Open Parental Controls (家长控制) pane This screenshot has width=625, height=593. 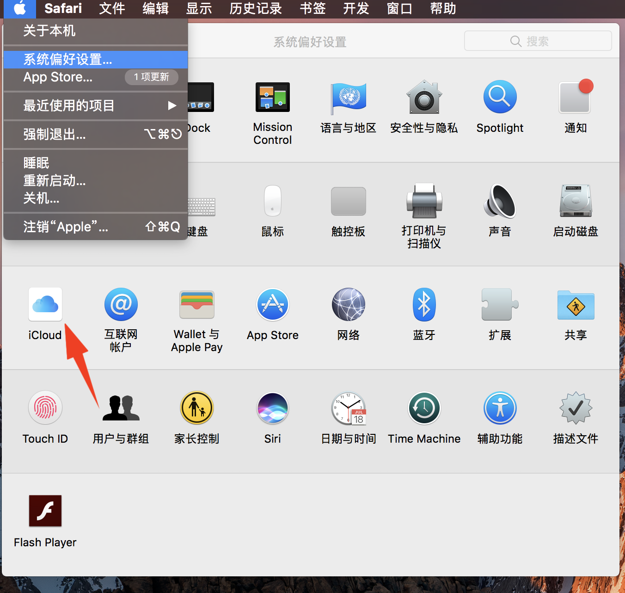tap(197, 408)
